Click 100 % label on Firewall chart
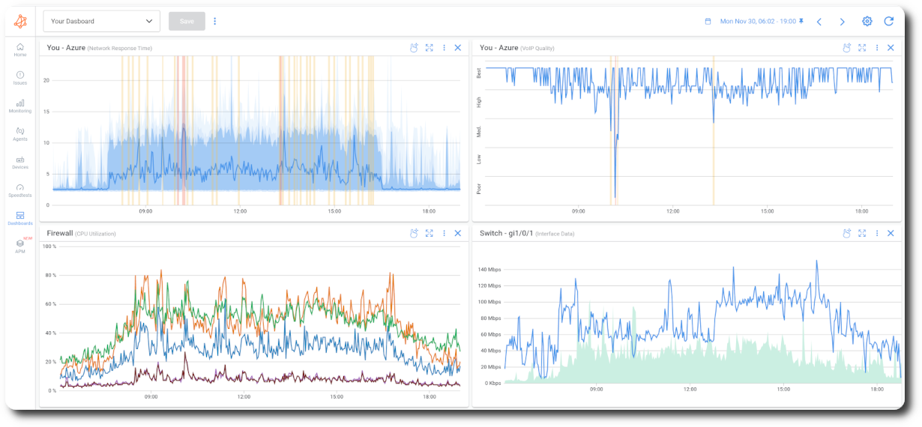This screenshot has width=922, height=427. (x=49, y=246)
